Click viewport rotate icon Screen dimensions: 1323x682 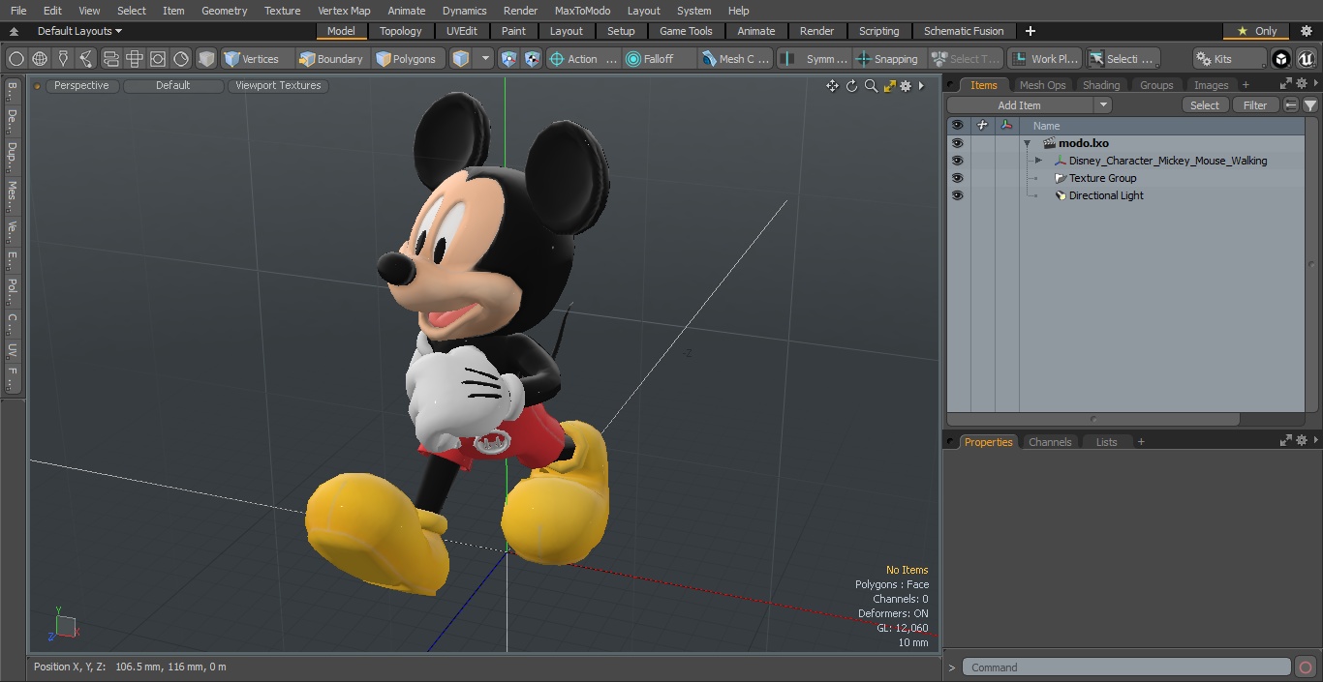tap(851, 86)
